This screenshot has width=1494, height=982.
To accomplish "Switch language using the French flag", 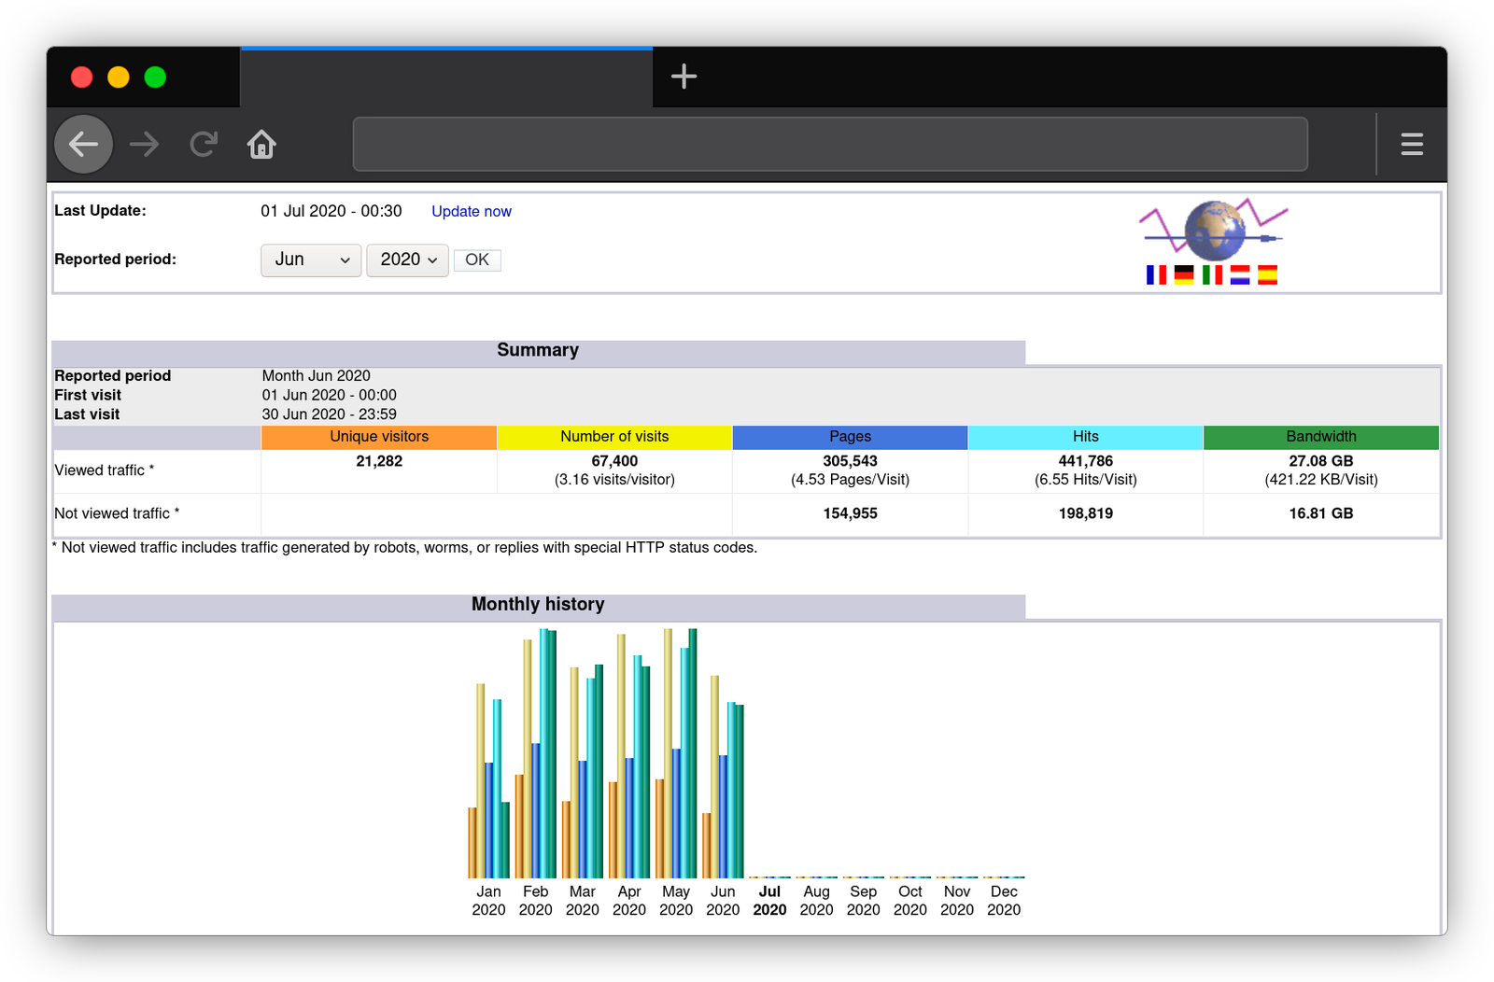I will 1155,274.
